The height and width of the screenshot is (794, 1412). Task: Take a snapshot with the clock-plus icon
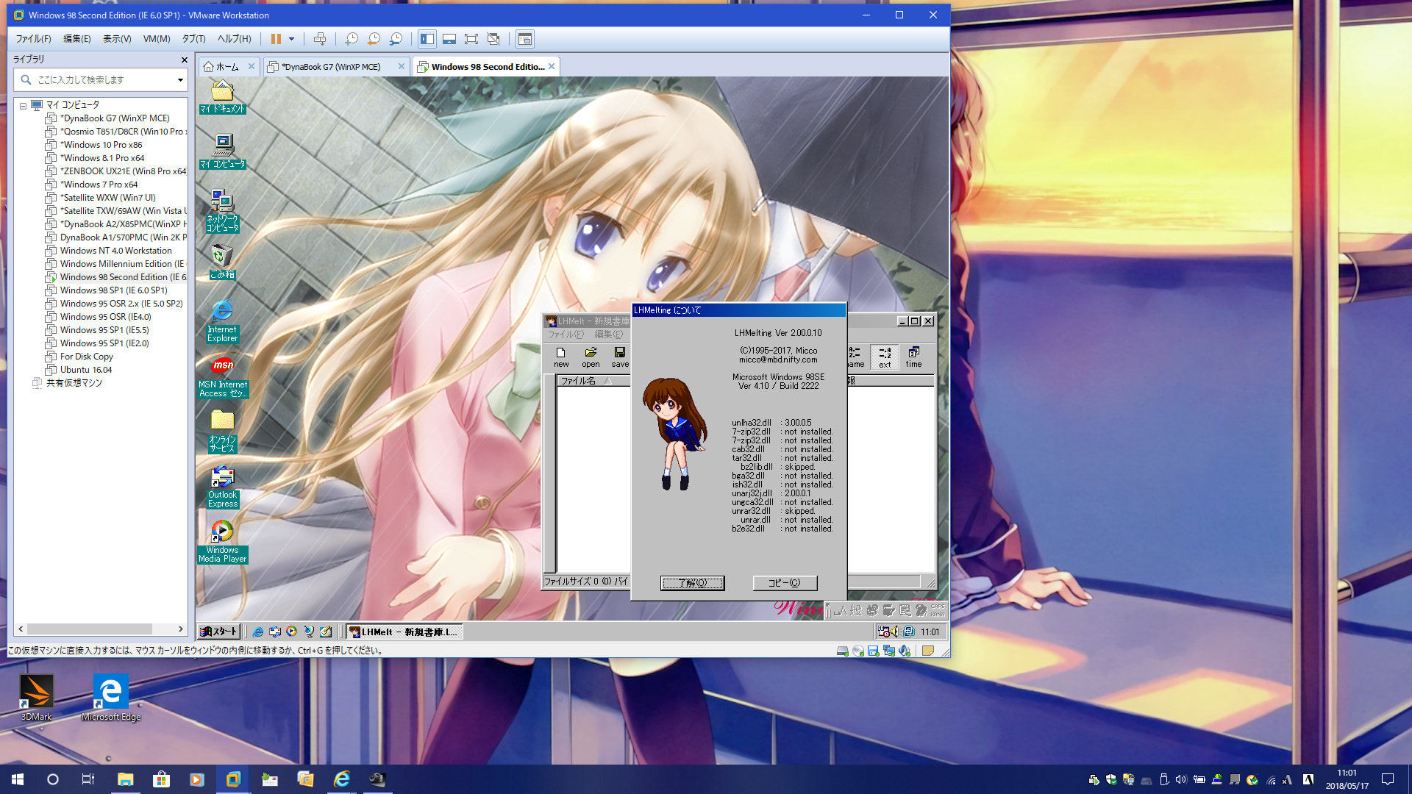tap(352, 39)
